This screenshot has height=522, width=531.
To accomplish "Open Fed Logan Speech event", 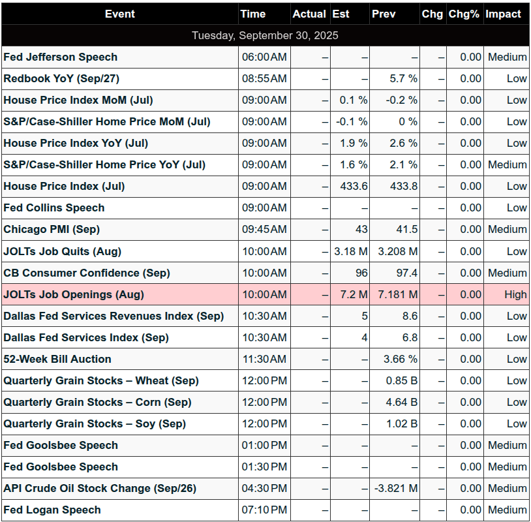I will tap(52, 510).
